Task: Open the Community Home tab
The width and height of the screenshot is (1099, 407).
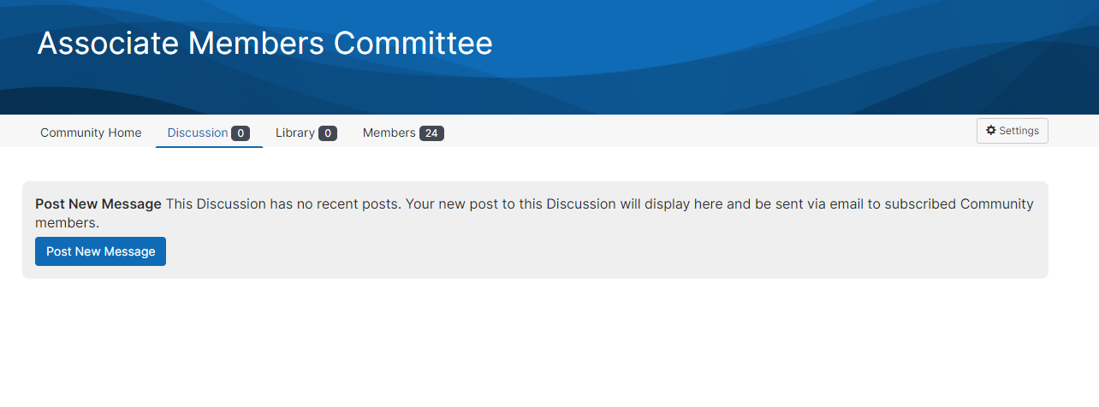Action: pos(91,133)
